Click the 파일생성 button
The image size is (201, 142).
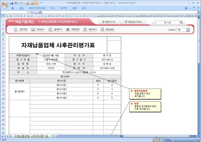73,30
